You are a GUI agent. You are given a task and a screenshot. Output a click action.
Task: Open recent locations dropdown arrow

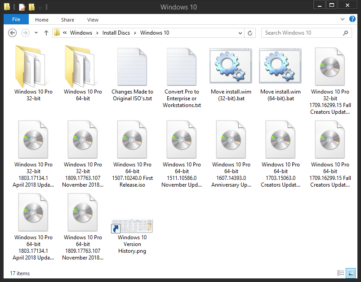coord(36,33)
